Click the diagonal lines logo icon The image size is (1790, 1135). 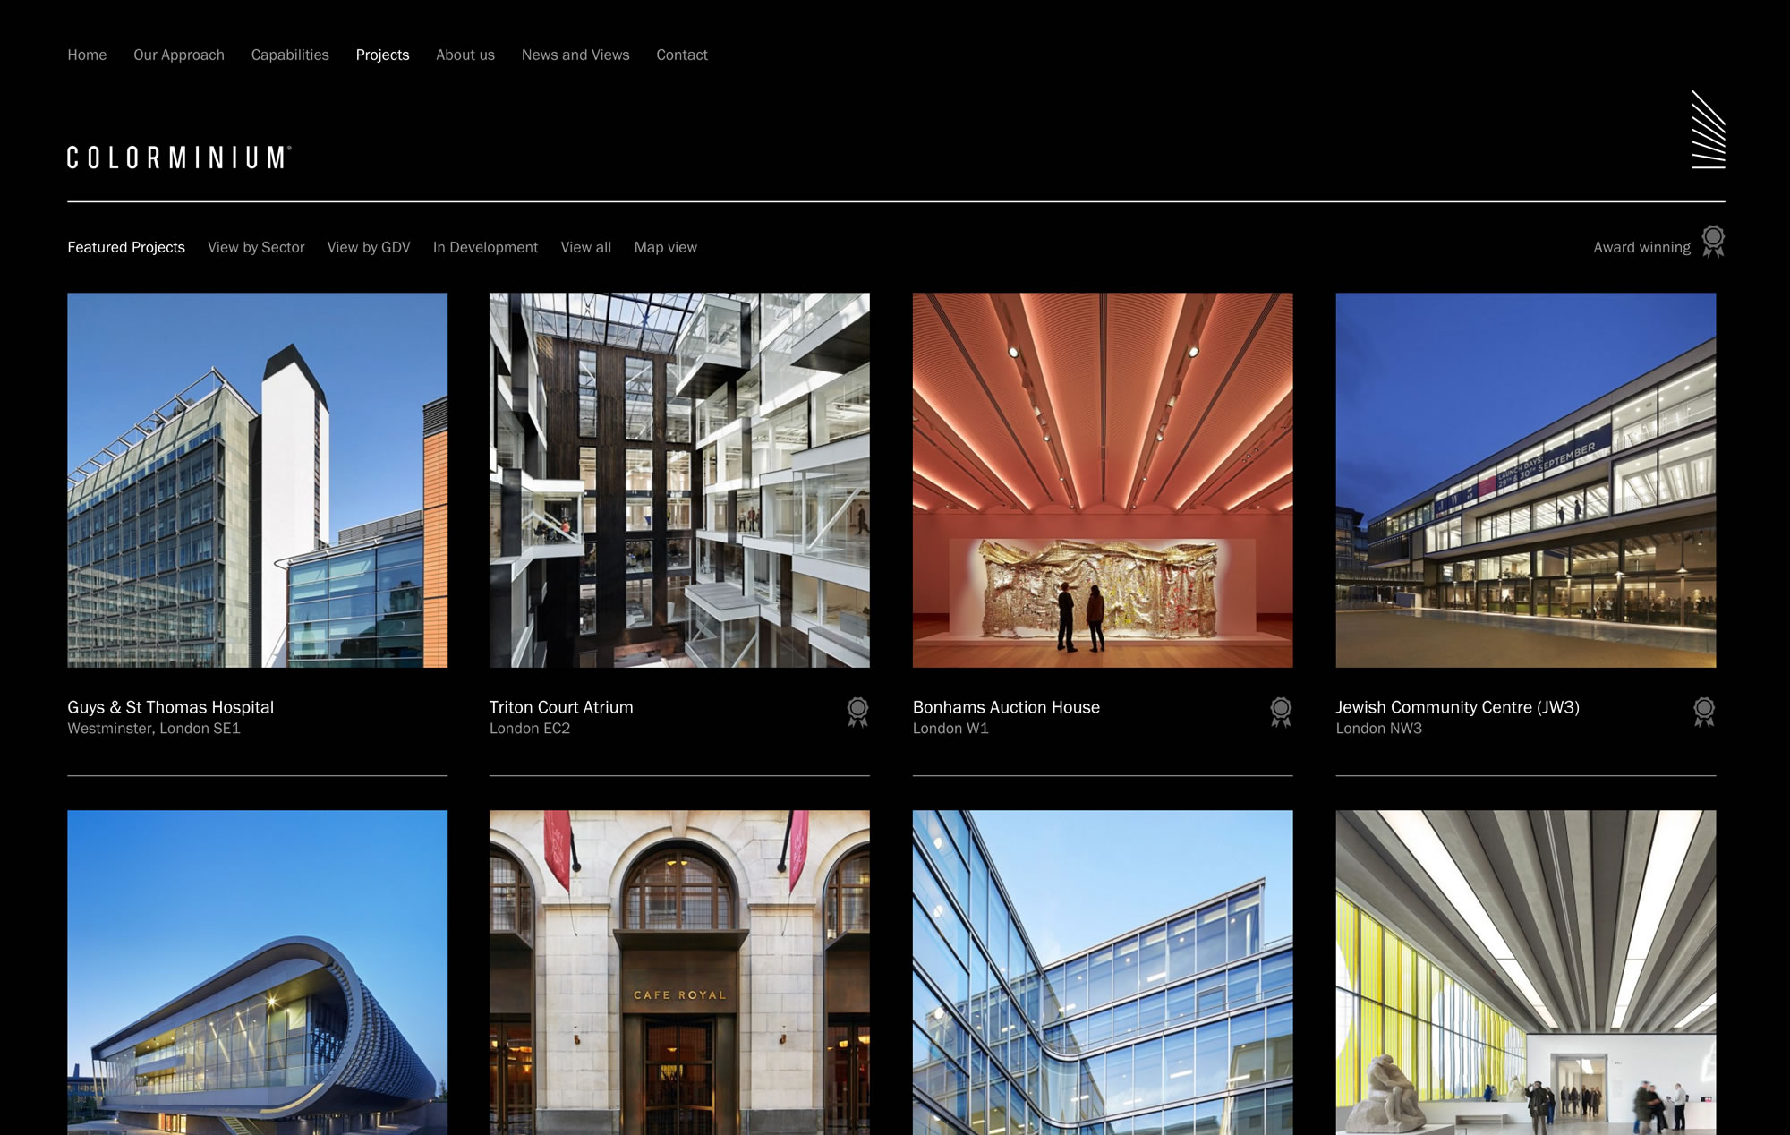(1708, 130)
